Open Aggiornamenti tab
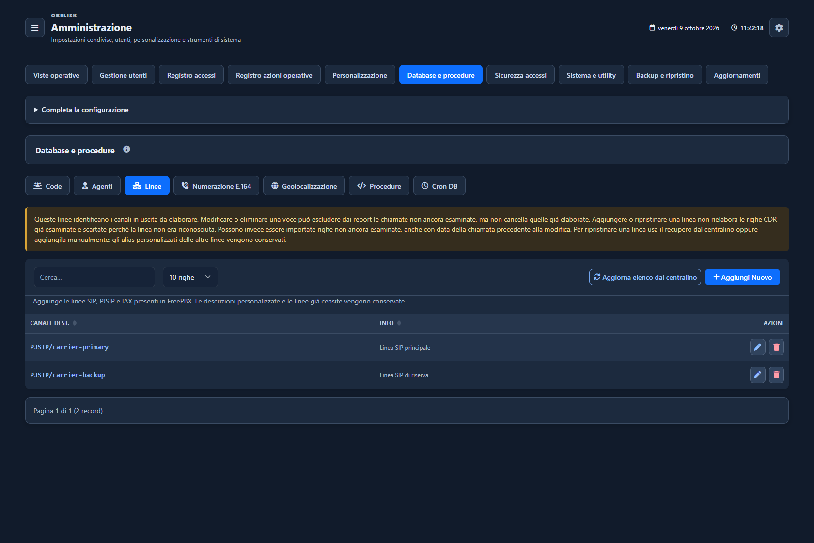 [x=737, y=75]
